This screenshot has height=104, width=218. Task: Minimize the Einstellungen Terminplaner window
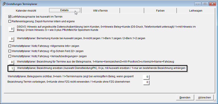click(x=198, y=4)
